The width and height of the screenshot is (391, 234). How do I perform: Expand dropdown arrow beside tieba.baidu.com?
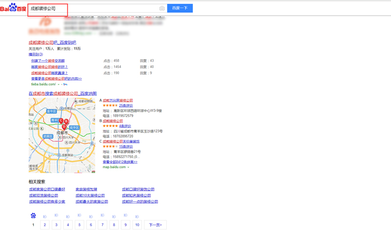click(x=59, y=84)
